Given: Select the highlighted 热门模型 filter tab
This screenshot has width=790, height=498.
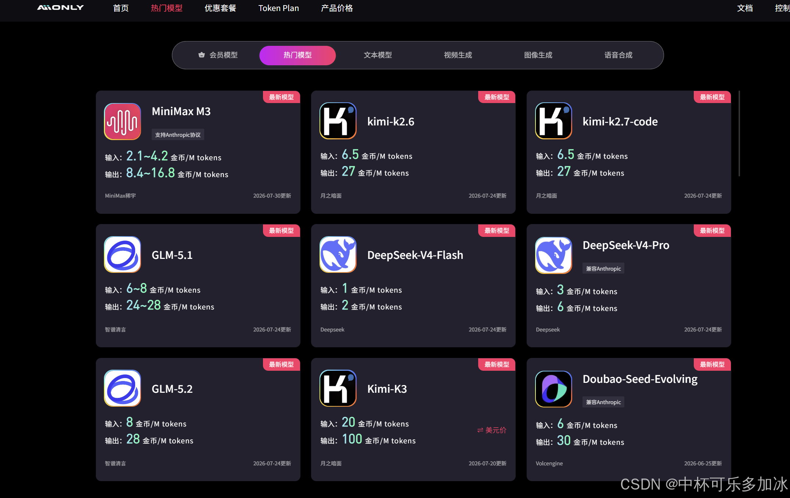Looking at the screenshot, I should tap(297, 55).
